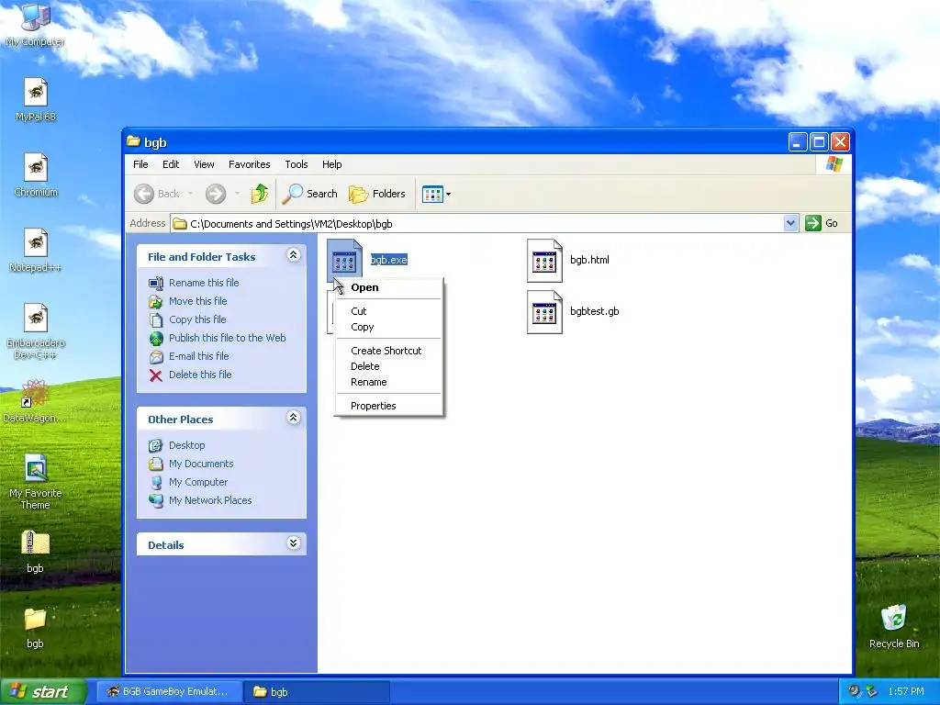Click the bgbtest.gb file name
This screenshot has height=705, width=940.
tap(594, 311)
